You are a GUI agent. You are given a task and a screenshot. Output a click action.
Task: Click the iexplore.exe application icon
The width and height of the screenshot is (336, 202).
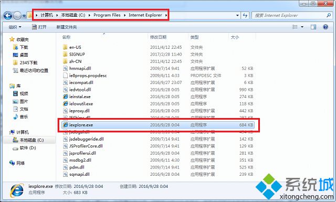(x=65, y=125)
